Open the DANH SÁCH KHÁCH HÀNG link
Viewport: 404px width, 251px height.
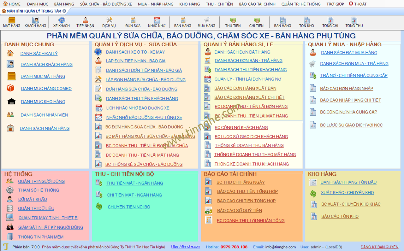click(46, 65)
